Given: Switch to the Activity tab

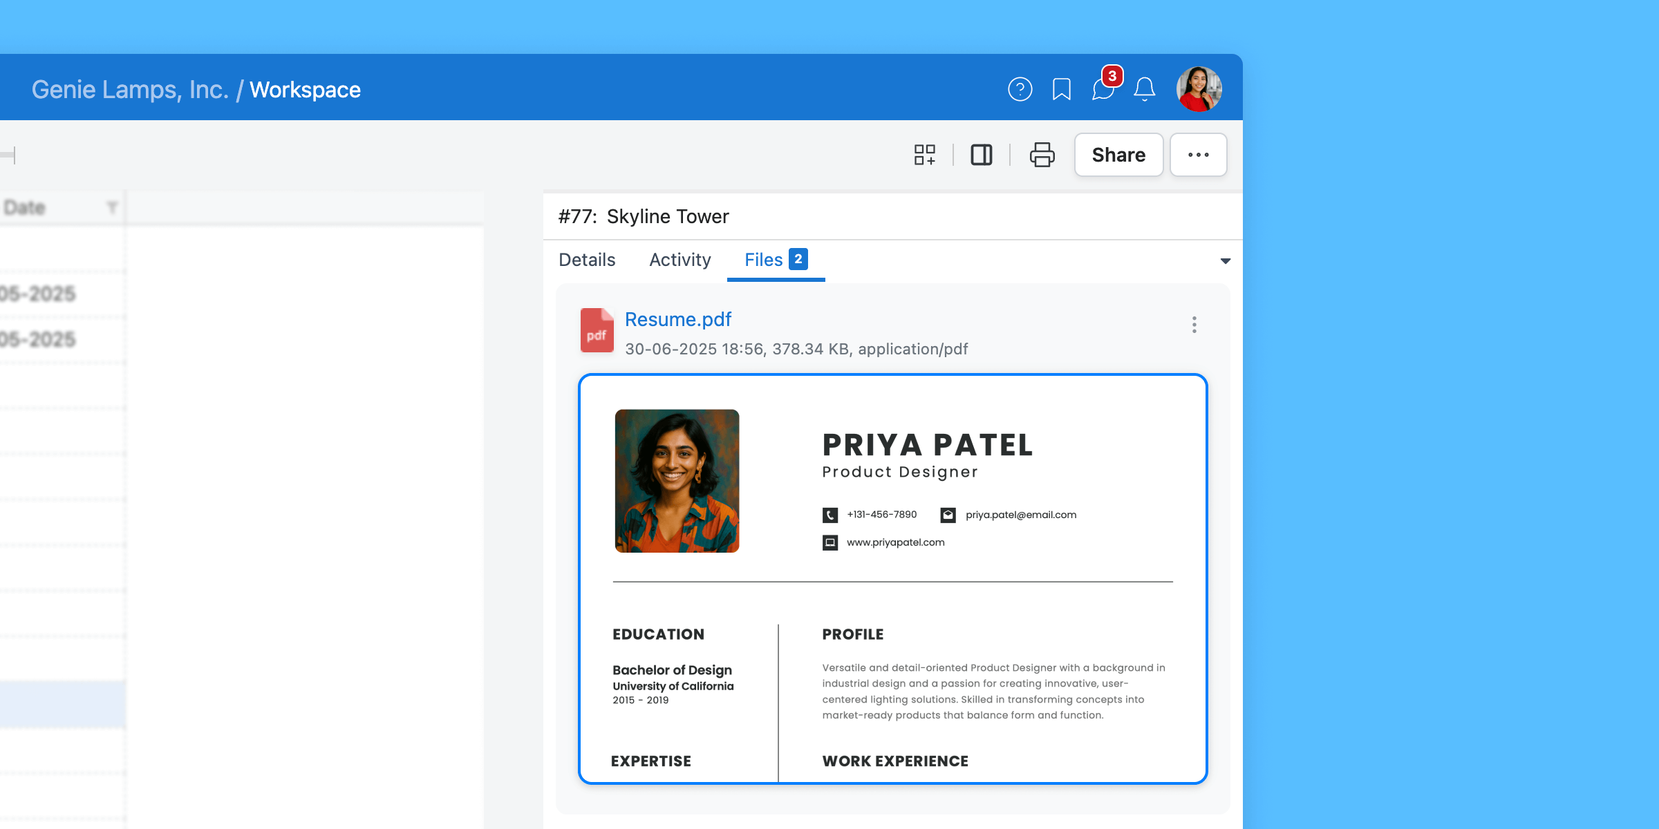Looking at the screenshot, I should [x=679, y=260].
